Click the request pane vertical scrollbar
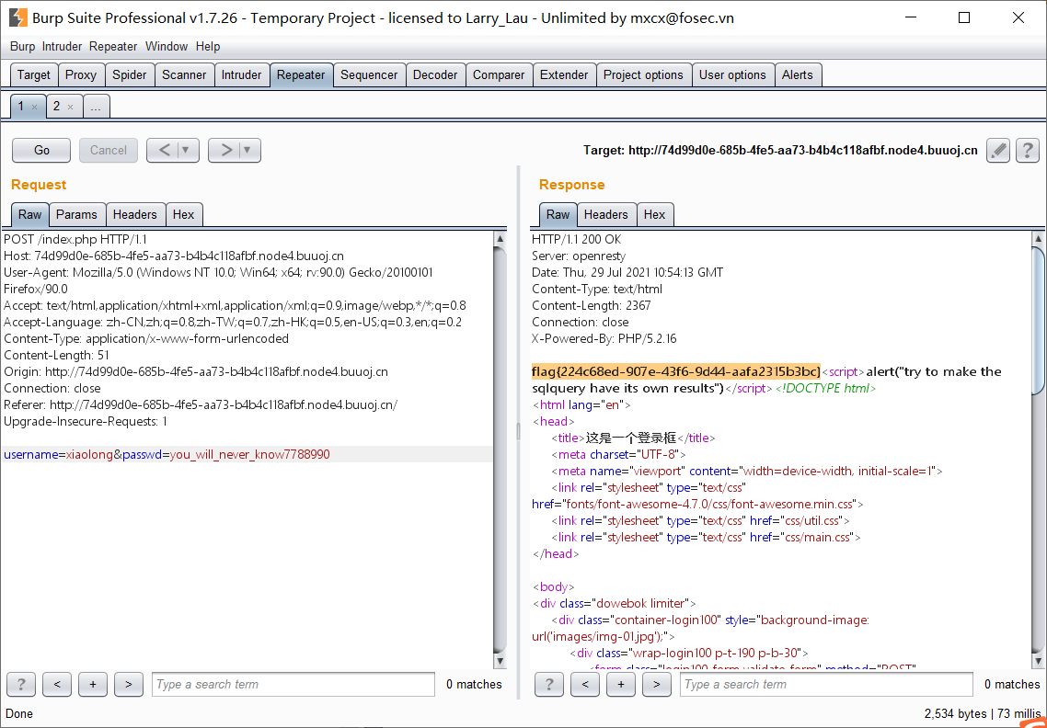The image size is (1047, 728). pyautogui.click(x=500, y=449)
